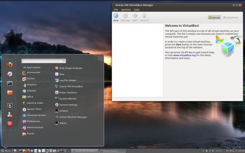Click the Lock Screen favorites icon
This screenshot has height=153, width=245.
tap(10, 105)
